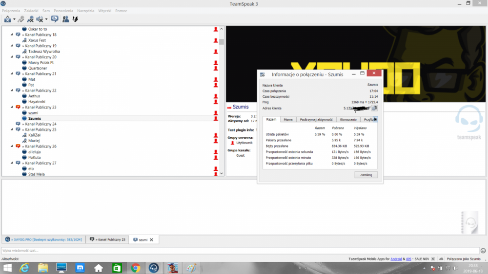Click the muted client icon beside Maciej
This screenshot has height=274, width=488.
pyautogui.click(x=24, y=141)
